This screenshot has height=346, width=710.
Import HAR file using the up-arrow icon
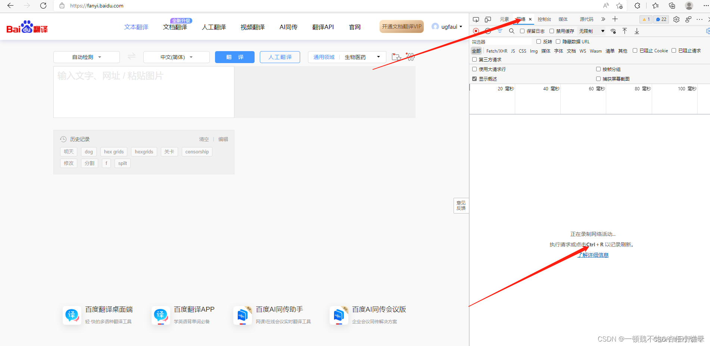pyautogui.click(x=625, y=31)
